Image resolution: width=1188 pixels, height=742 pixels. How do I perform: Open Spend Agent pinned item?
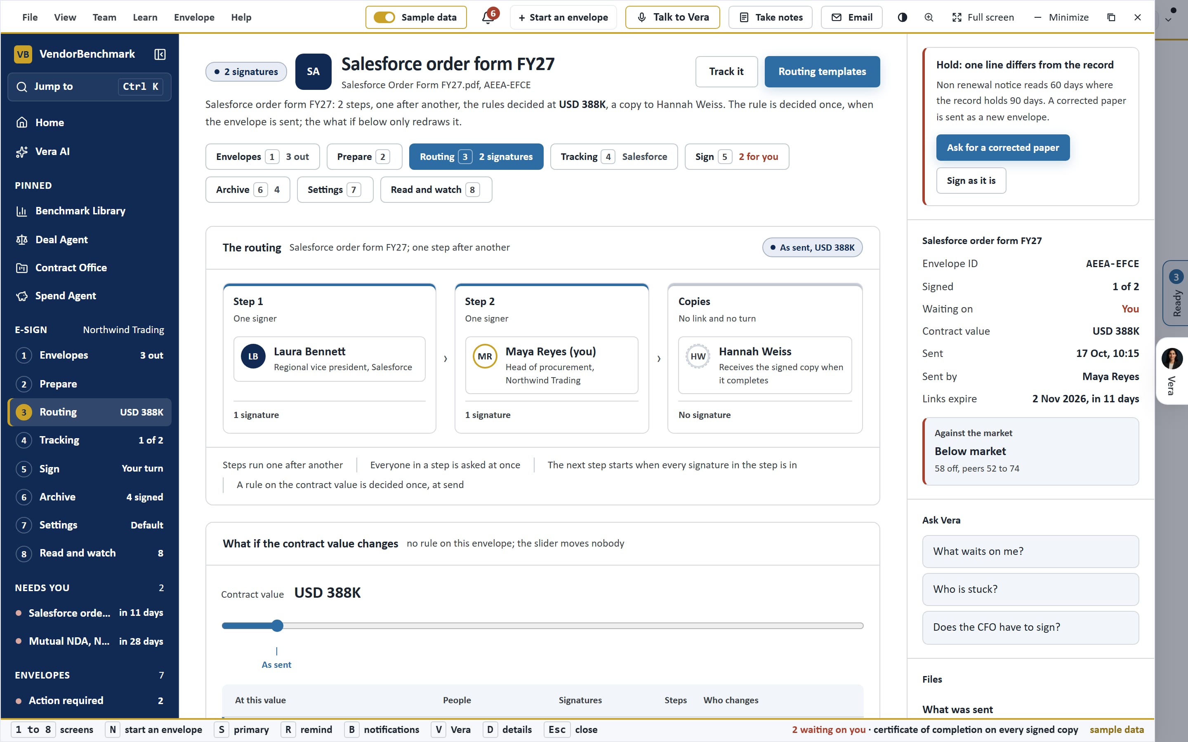90,296
